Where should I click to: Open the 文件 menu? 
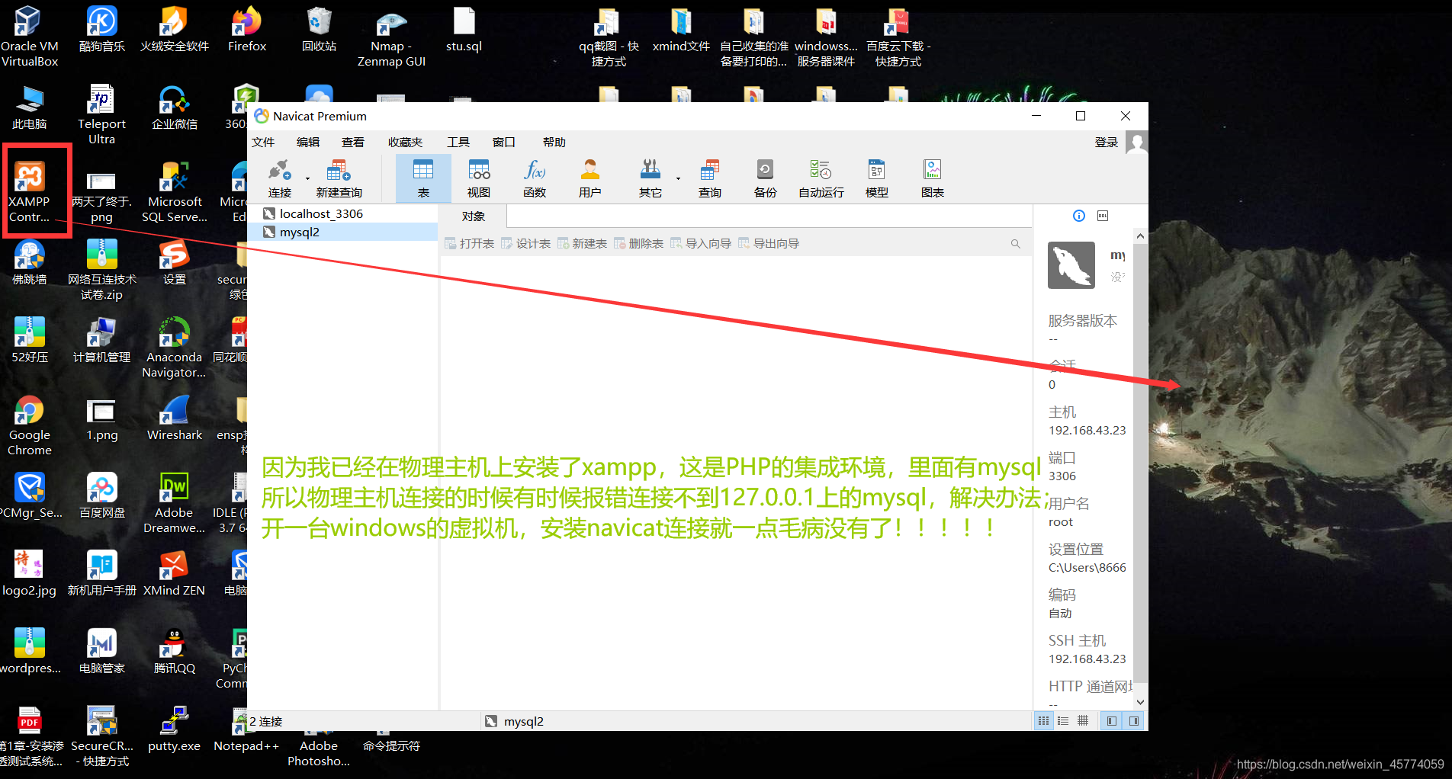pos(263,143)
